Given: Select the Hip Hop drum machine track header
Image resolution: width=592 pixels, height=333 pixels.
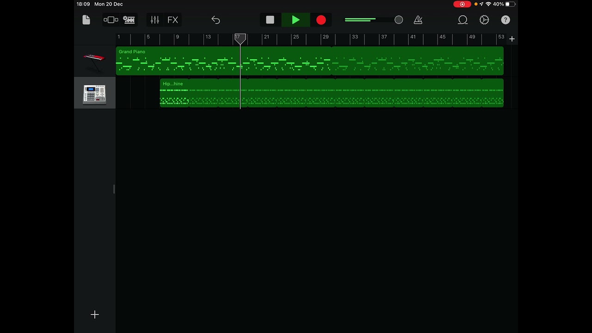Looking at the screenshot, I should click(94, 93).
